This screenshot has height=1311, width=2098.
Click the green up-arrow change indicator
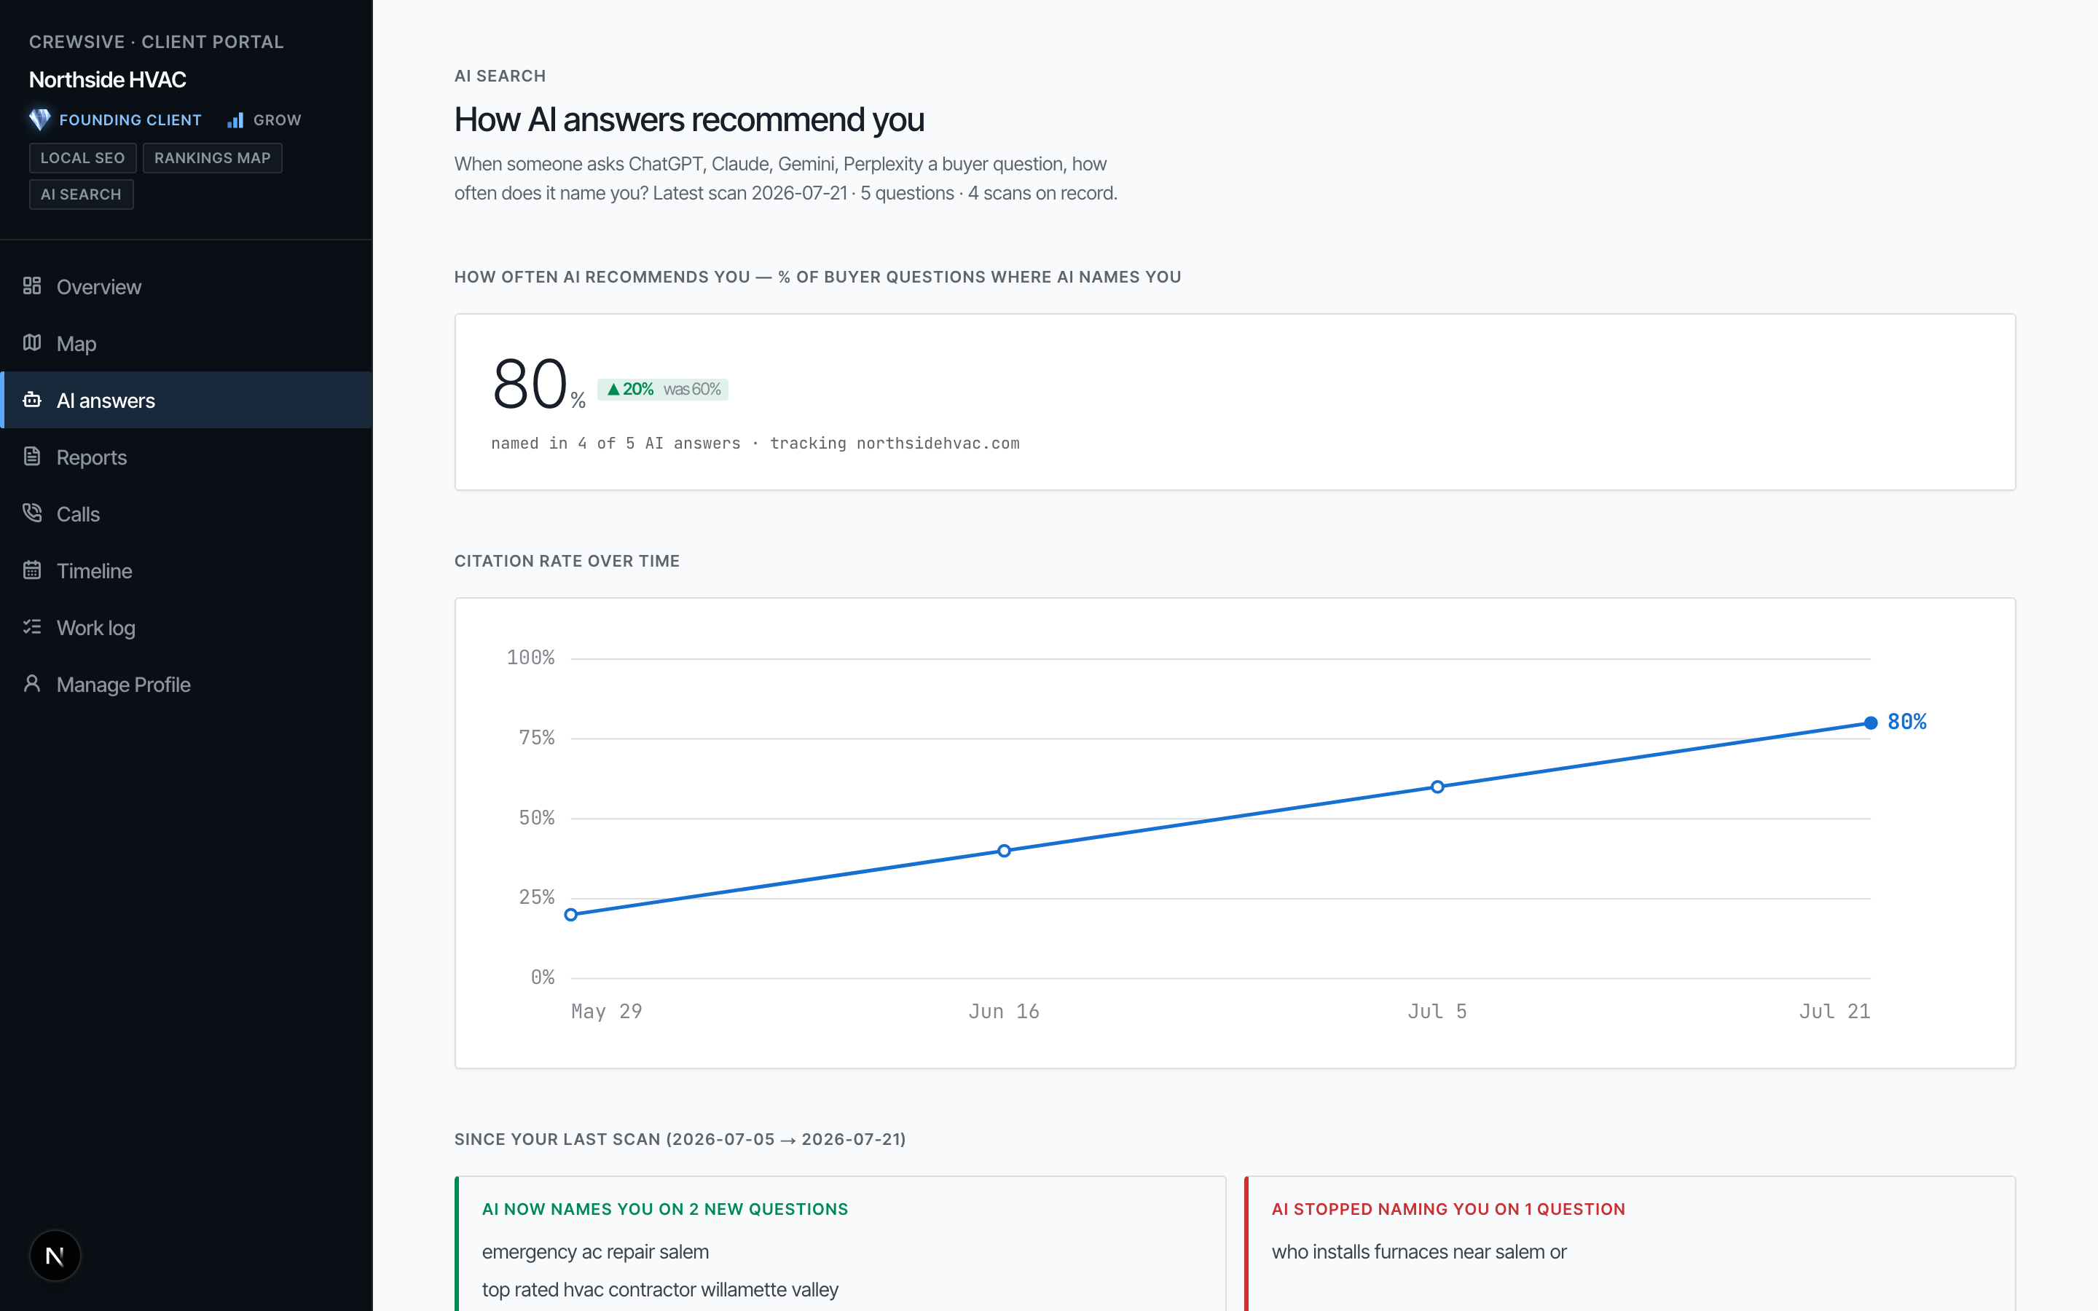pyautogui.click(x=613, y=390)
